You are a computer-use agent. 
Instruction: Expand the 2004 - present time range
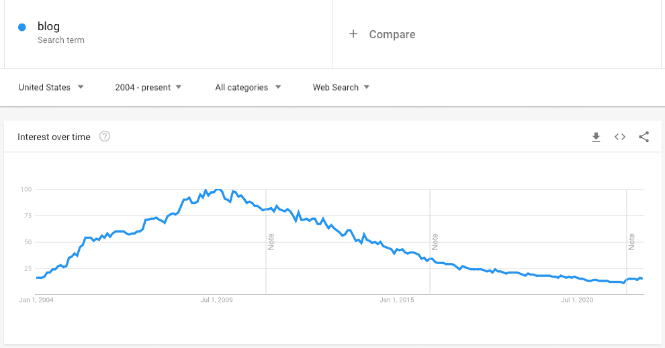coord(148,87)
